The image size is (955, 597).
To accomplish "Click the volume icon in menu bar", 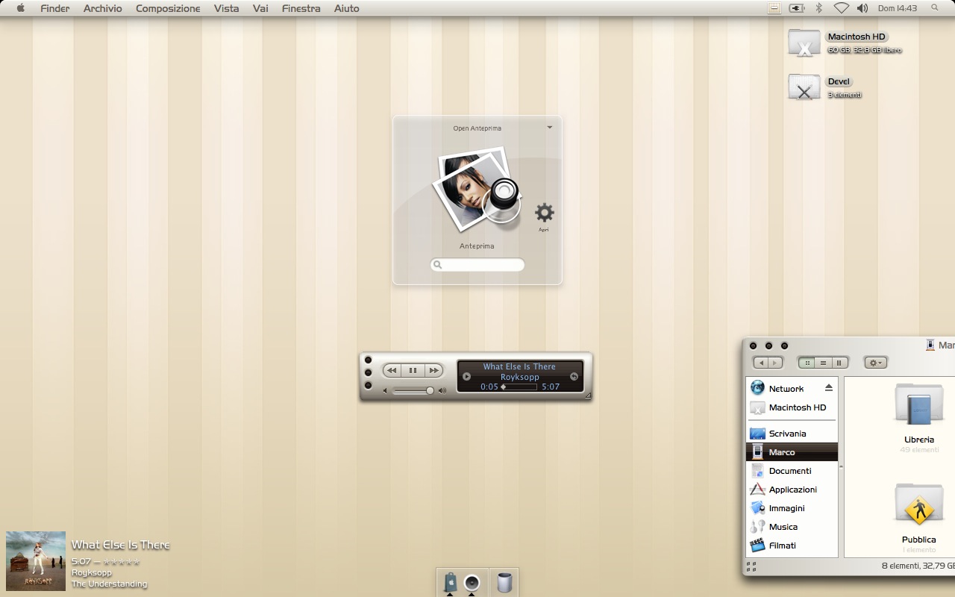I will tap(862, 8).
